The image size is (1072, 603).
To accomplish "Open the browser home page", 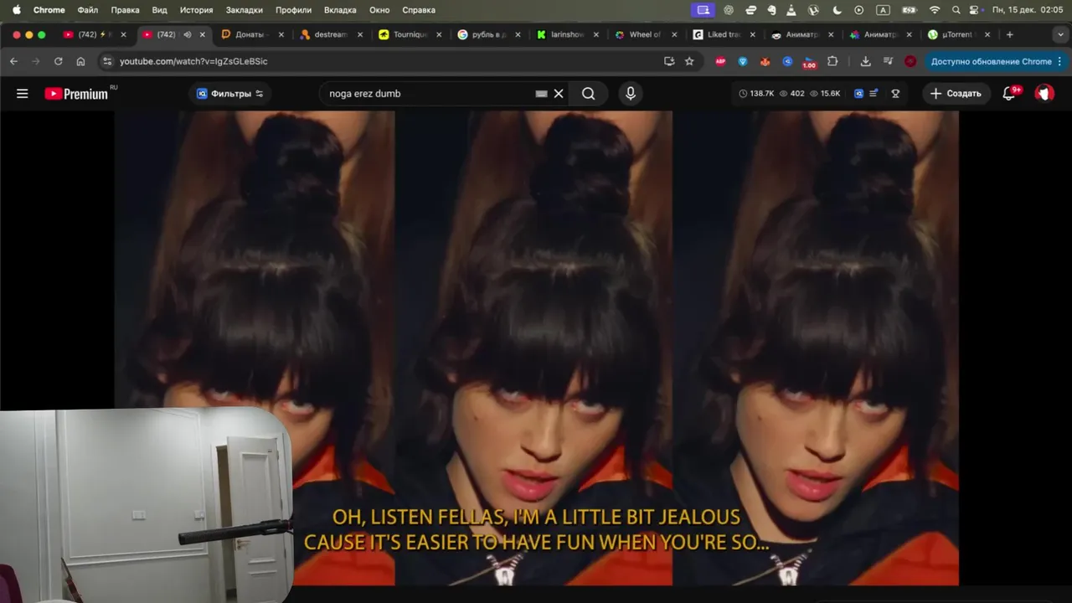I will point(80,61).
